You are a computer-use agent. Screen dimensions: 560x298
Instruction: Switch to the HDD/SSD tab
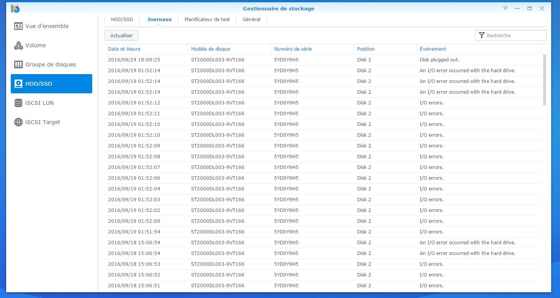[x=122, y=19]
